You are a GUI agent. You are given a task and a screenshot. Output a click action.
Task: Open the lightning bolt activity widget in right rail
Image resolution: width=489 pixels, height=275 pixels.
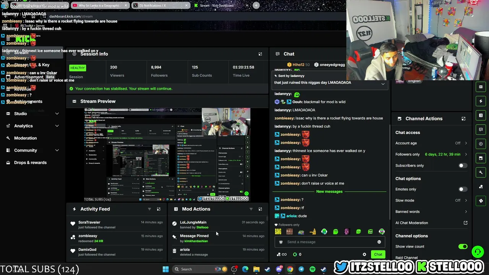point(481,101)
